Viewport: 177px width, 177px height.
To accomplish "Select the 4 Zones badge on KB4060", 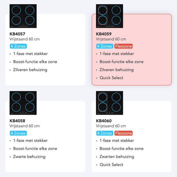I will pyautogui.click(x=105, y=133).
